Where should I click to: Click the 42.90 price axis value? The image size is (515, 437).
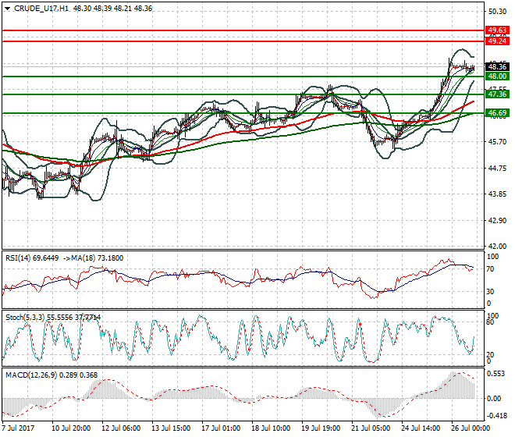(x=497, y=221)
